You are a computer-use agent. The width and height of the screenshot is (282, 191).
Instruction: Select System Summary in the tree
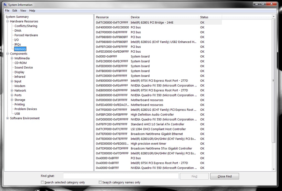(17, 17)
